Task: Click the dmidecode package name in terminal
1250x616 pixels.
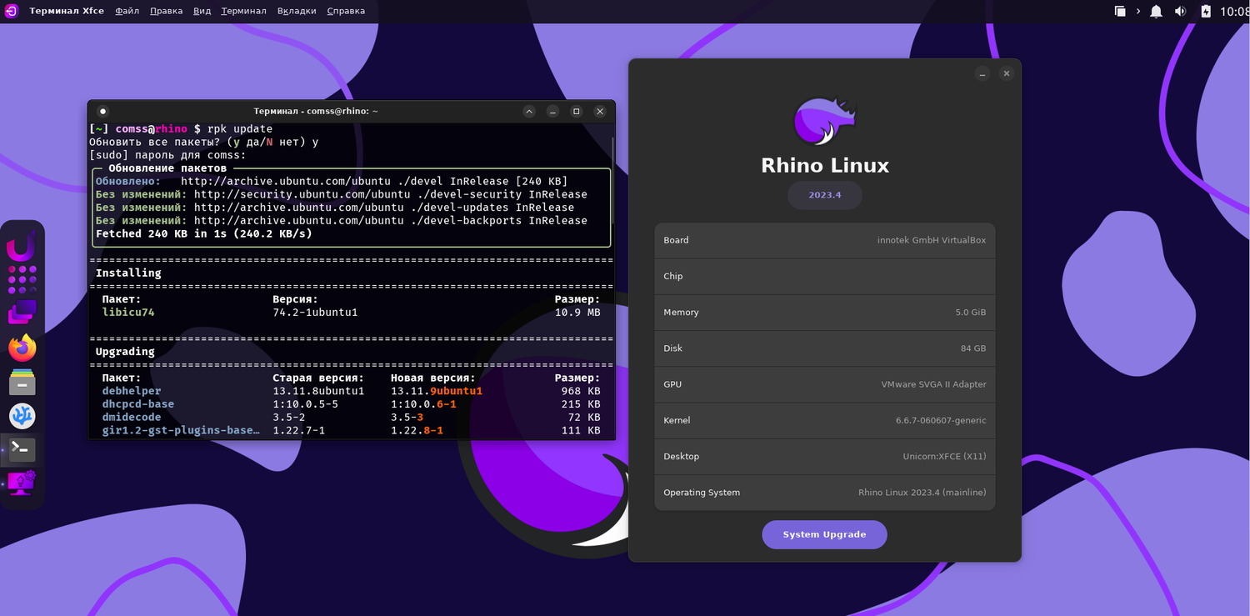Action: pos(132,418)
